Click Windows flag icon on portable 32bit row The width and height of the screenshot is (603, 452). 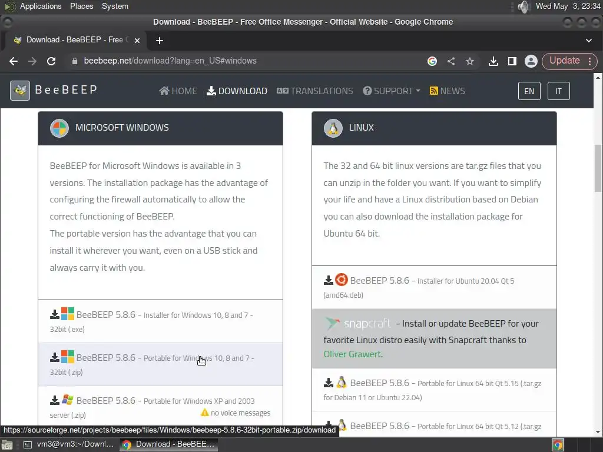pos(68,357)
